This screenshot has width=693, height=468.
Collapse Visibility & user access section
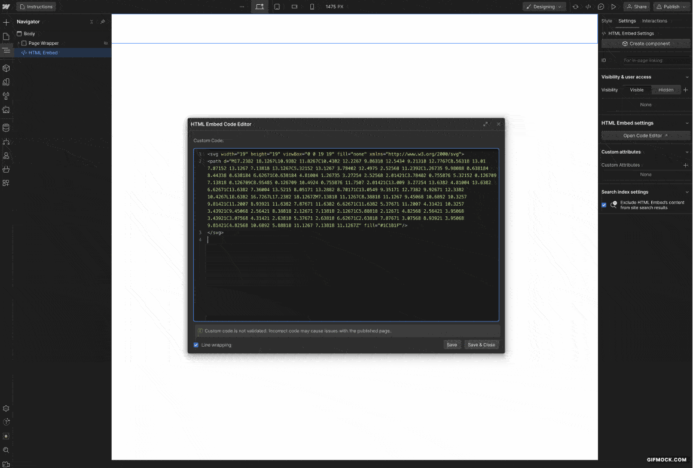point(687,77)
